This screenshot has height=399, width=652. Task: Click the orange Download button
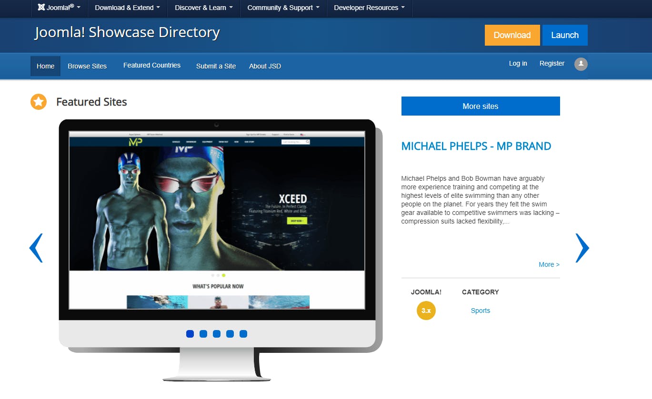(512, 35)
